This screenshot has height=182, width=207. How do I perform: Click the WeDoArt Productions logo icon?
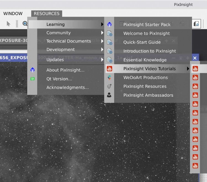(x=109, y=77)
